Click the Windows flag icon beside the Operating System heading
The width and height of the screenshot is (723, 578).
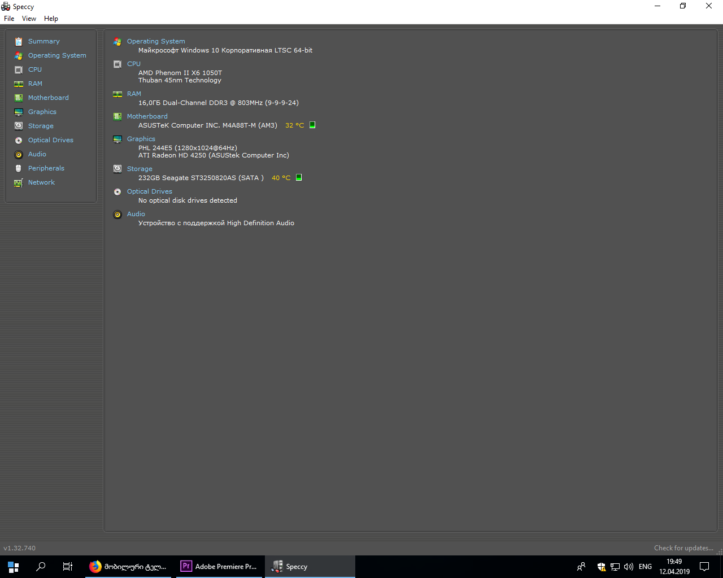pos(117,42)
